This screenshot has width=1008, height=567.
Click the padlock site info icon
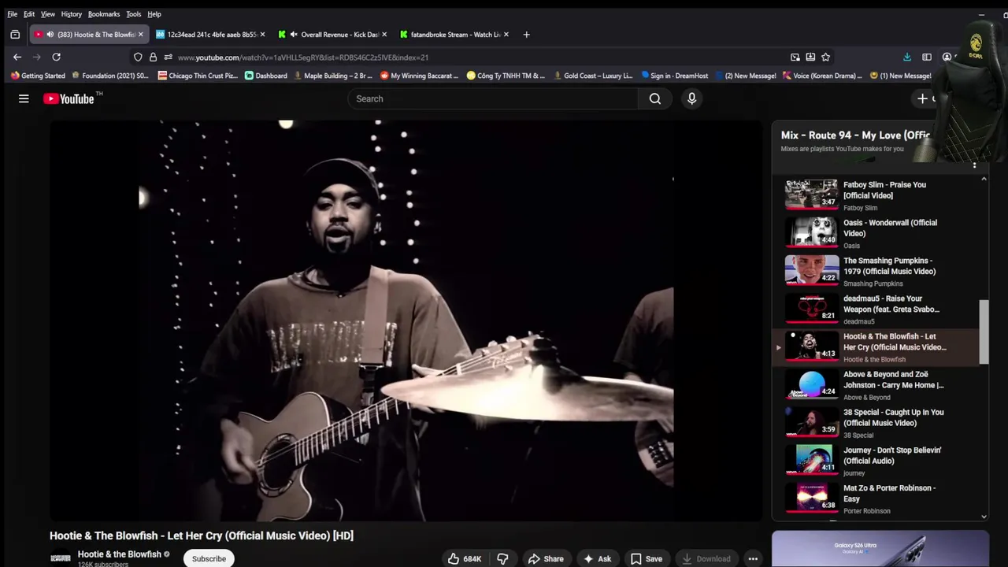coord(153,57)
